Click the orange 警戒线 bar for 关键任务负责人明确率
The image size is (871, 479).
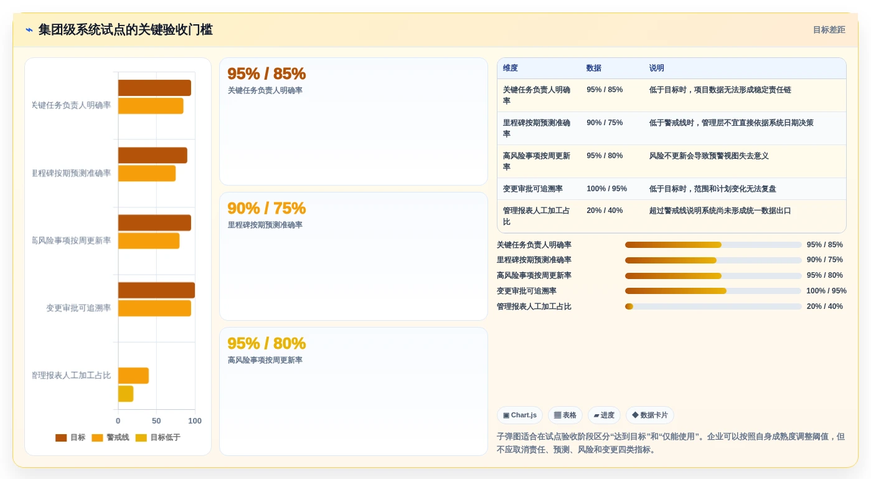(x=151, y=106)
